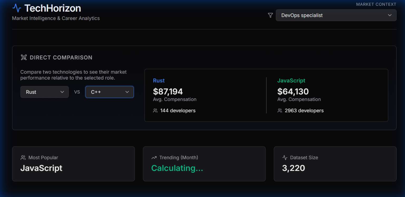This screenshot has height=197, width=405.
Task: Select the filter funnel icon near Market Context
Action: click(x=270, y=15)
